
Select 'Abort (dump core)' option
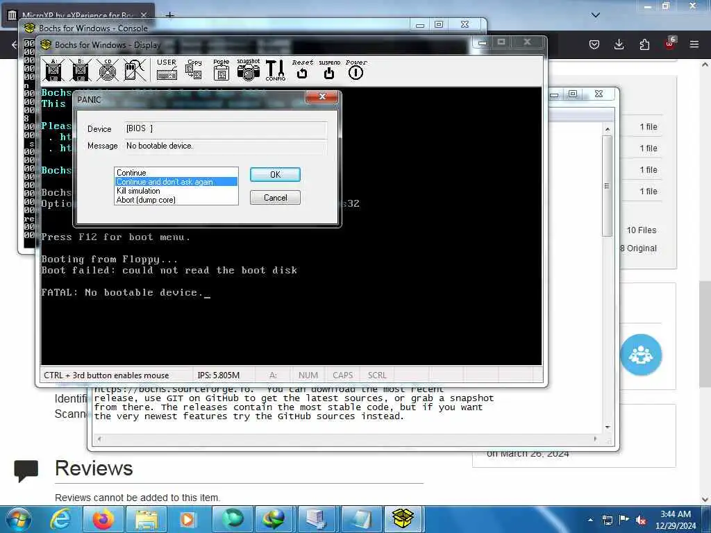[x=176, y=200]
